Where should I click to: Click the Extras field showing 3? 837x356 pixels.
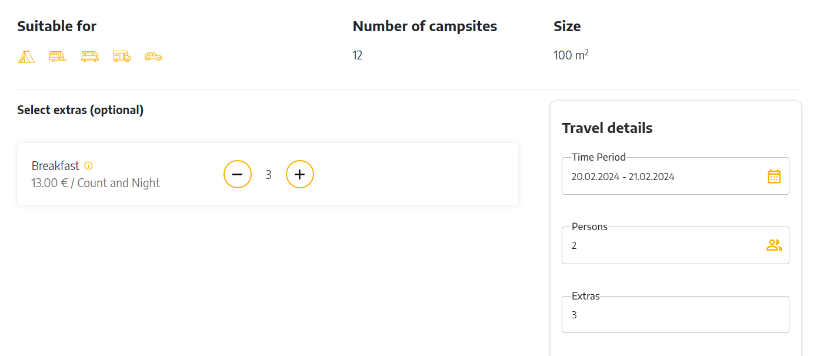[675, 315]
